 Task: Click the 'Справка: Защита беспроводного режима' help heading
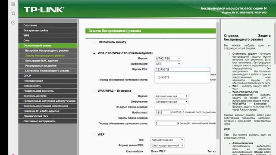pos(247,37)
